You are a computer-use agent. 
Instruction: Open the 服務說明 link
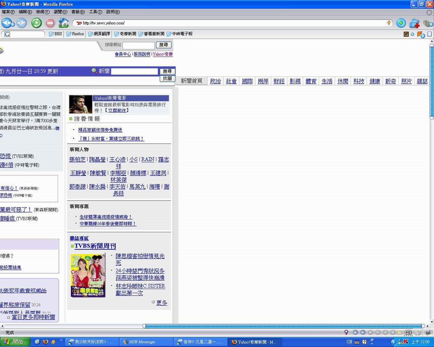pos(142,54)
